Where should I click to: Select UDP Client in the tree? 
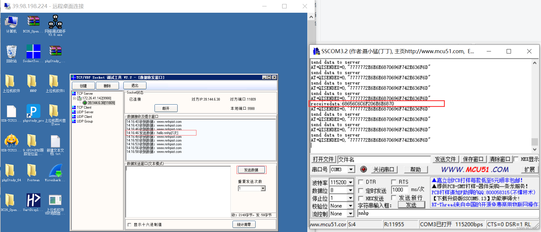(84, 117)
